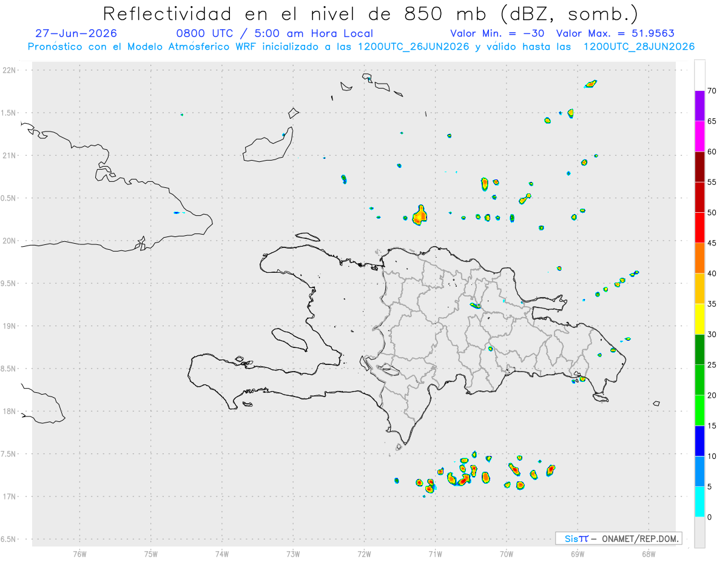Click the '5' value on the color scale
The height and width of the screenshot is (562, 728).
click(x=709, y=487)
